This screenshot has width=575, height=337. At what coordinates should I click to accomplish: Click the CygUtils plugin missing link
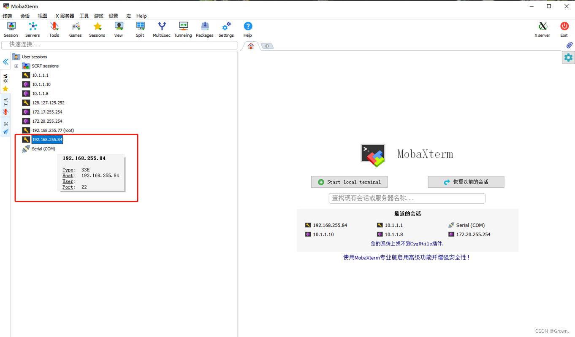407,244
